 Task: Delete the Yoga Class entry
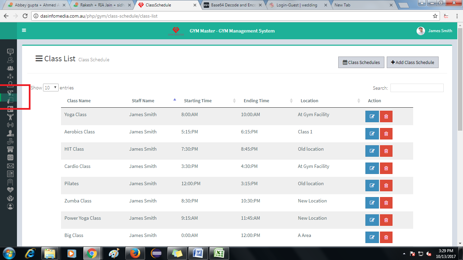386,116
